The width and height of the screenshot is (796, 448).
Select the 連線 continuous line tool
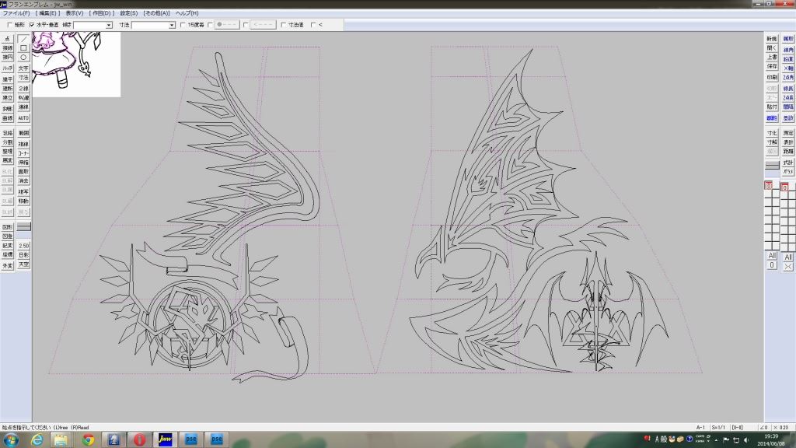click(23, 107)
